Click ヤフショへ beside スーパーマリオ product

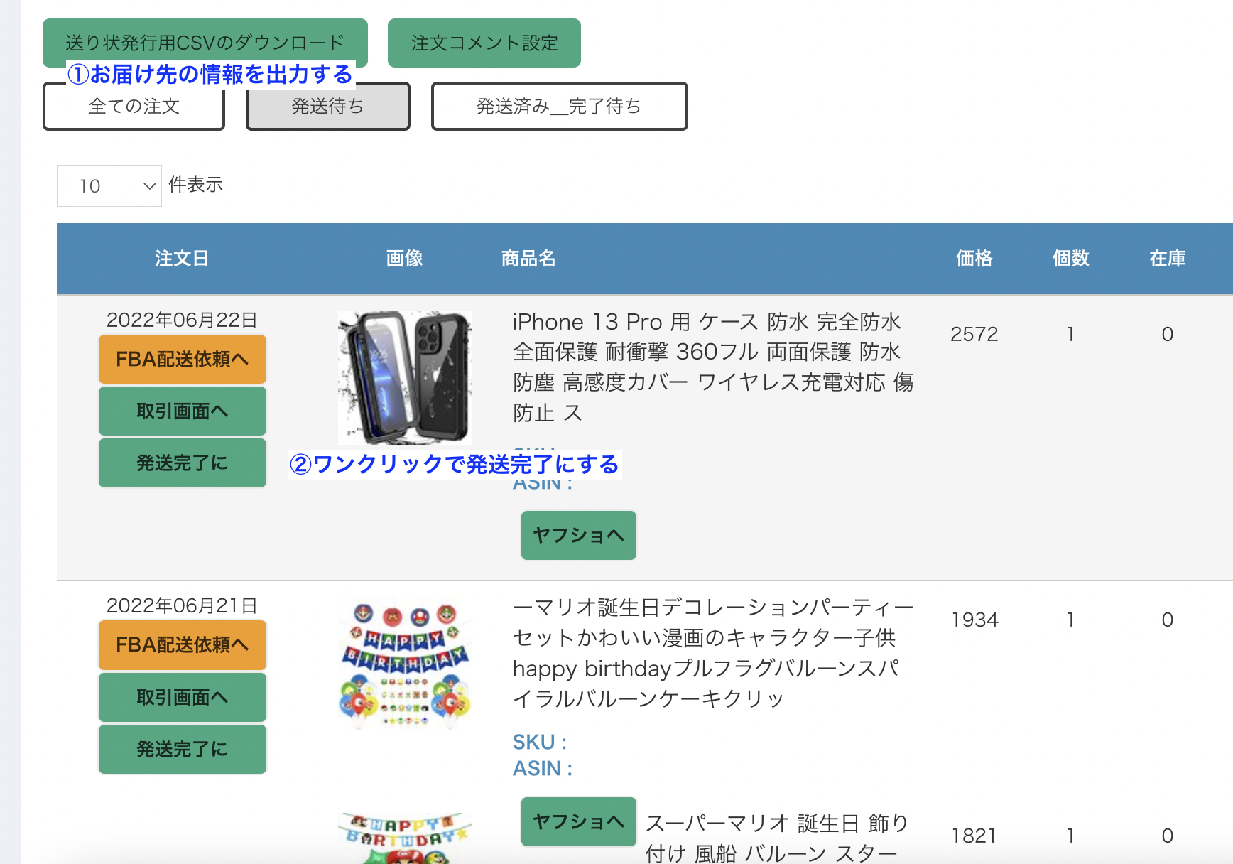[x=579, y=822]
